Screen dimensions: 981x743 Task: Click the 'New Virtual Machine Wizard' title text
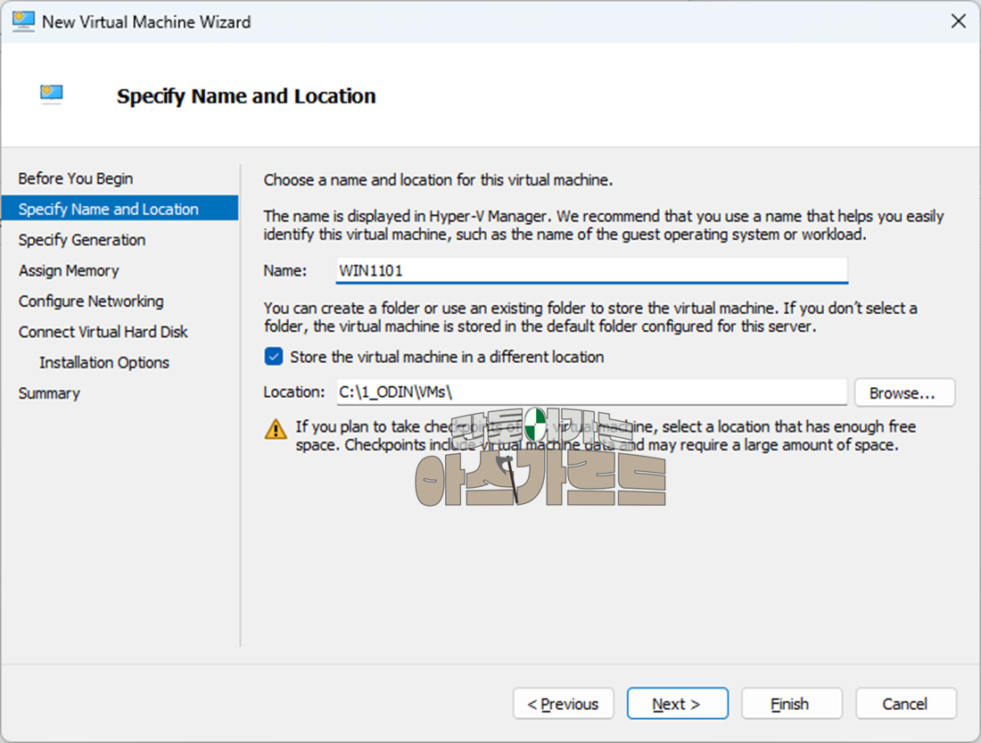point(146,22)
